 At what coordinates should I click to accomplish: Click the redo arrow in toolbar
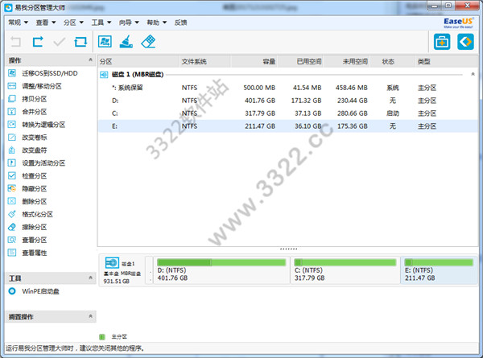click(38, 42)
